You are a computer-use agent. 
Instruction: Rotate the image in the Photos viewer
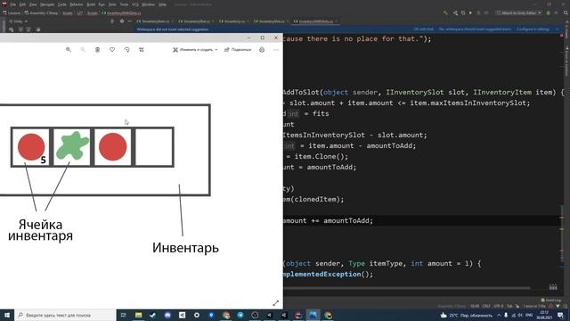point(126,50)
